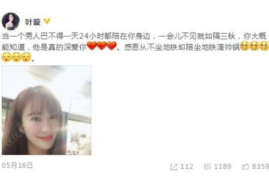Enlarge the attached selfie photo
Screen dimensions: 269x179
point(47,110)
